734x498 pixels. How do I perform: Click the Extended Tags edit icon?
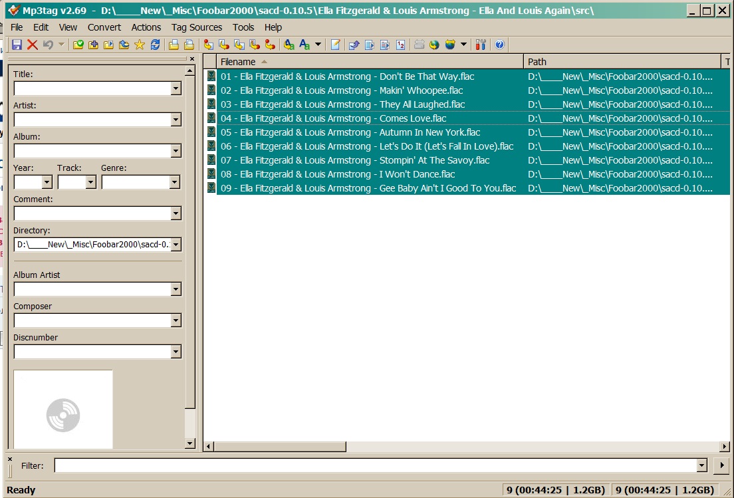336,45
